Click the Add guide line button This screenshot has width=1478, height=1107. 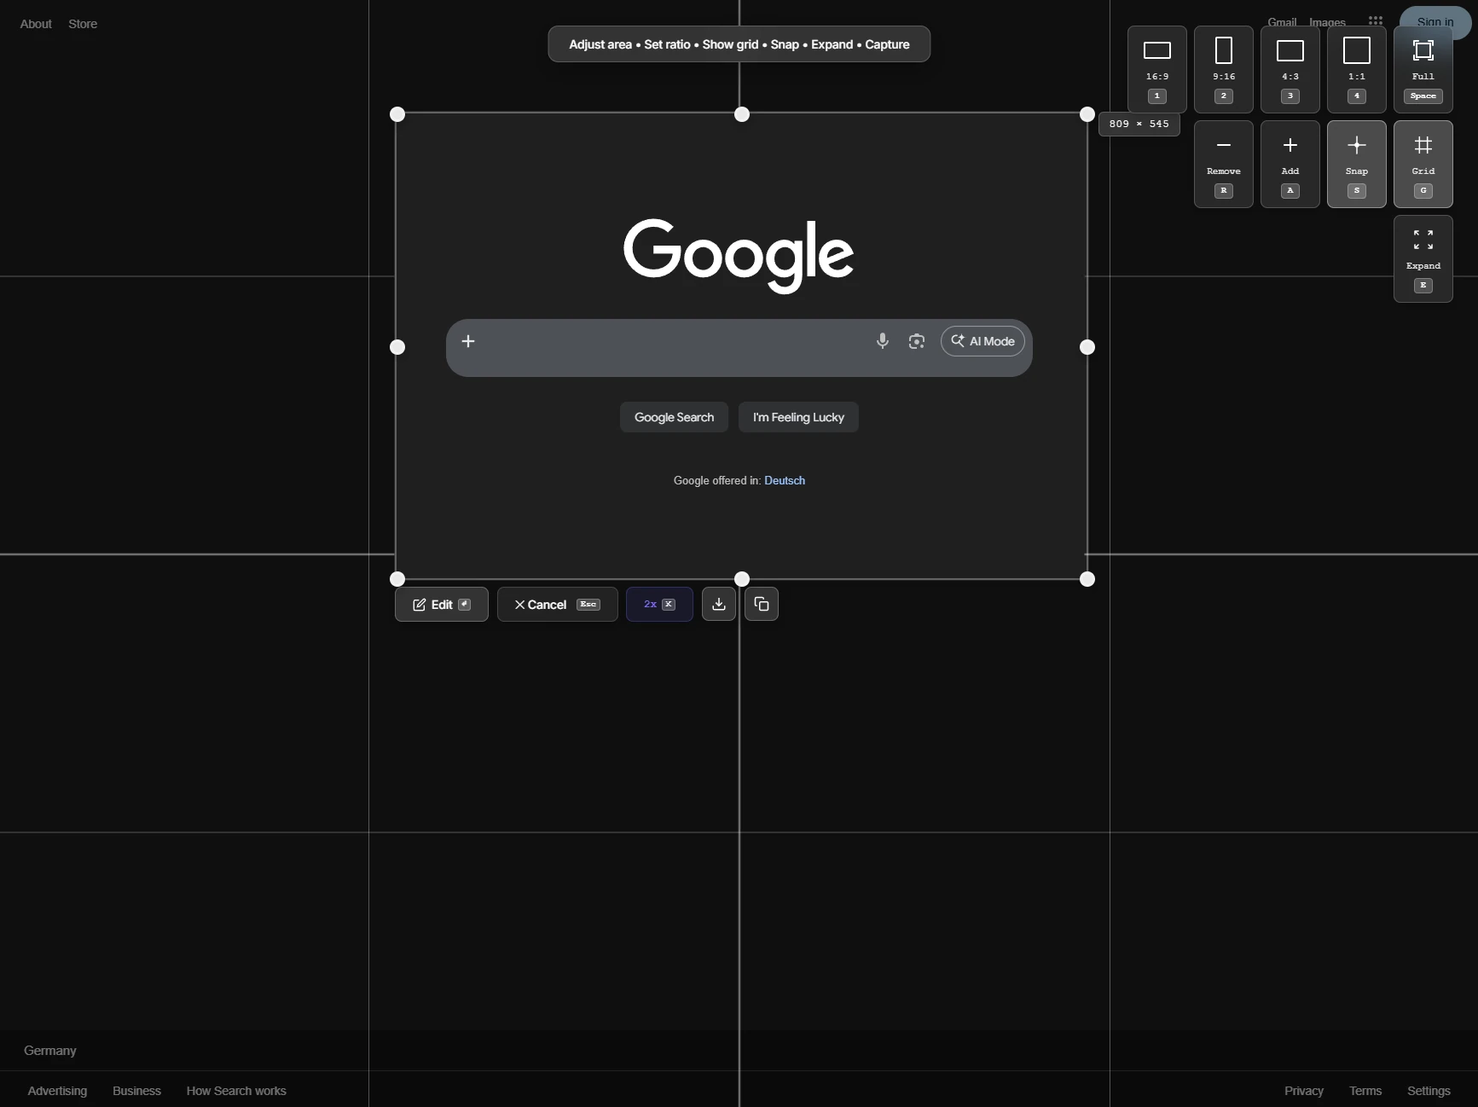[x=1290, y=163]
